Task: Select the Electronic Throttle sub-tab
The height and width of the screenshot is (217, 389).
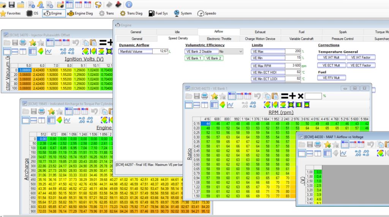Action: tap(219, 39)
